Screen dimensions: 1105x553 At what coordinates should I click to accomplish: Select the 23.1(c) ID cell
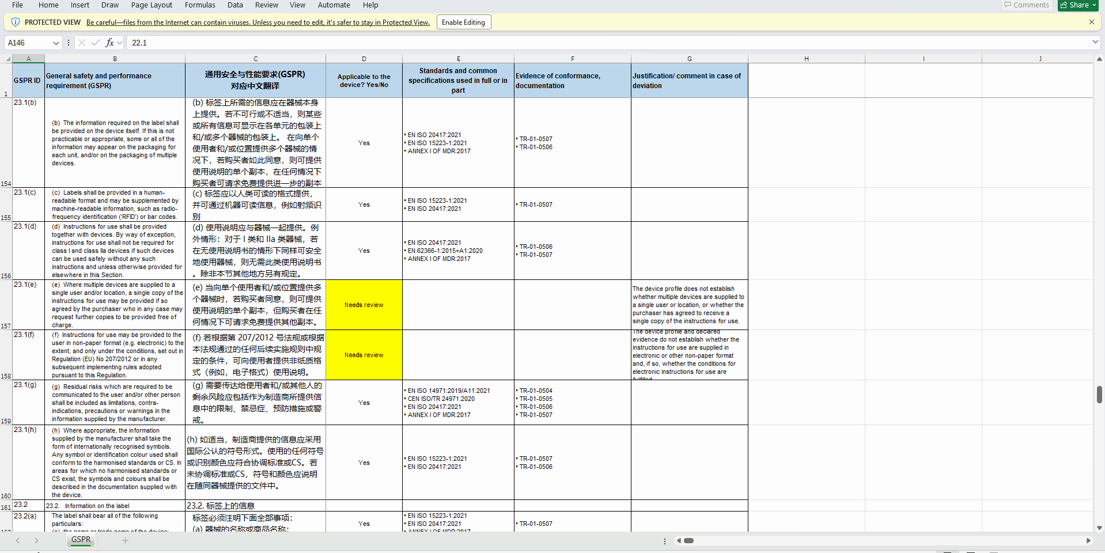(28, 204)
